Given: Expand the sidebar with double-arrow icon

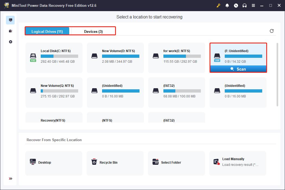Looking at the screenshot, I should [10, 179].
